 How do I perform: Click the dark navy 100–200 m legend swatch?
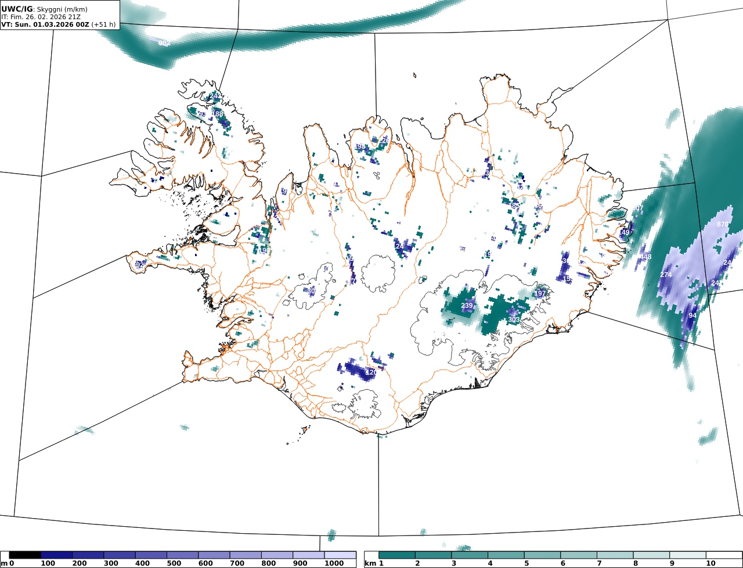pyautogui.click(x=56, y=555)
